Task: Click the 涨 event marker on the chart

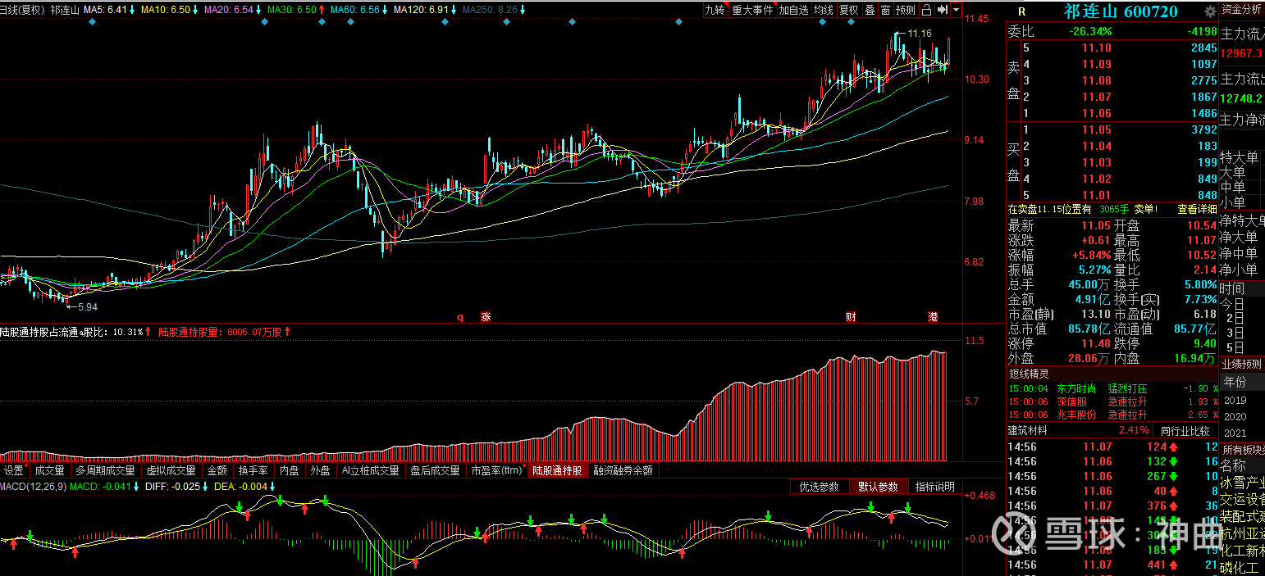Action: click(x=486, y=316)
